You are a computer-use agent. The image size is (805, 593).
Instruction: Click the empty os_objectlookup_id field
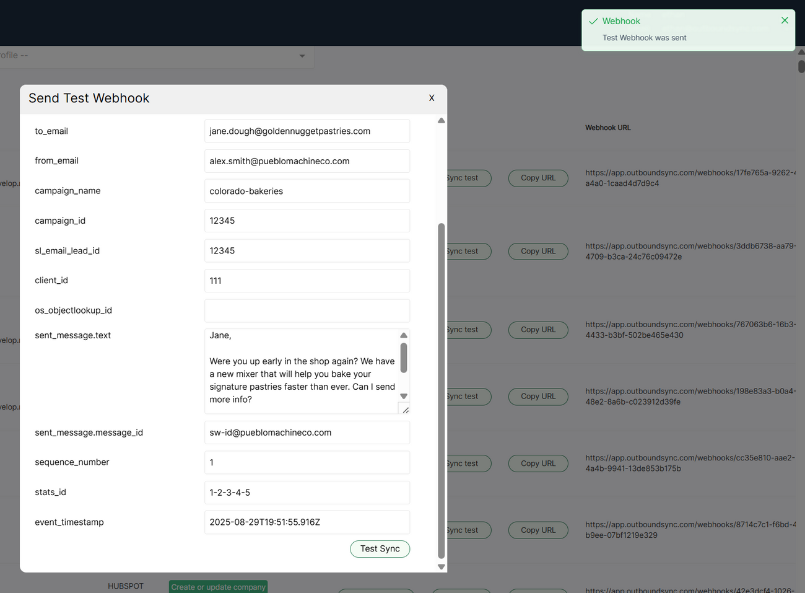tap(307, 310)
